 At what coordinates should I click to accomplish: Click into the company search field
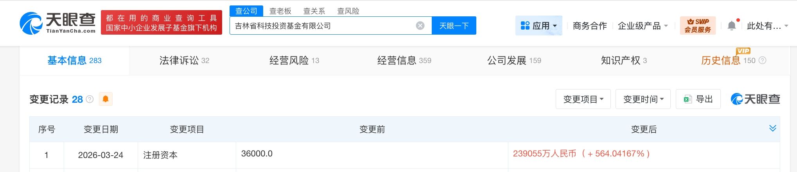pos(323,26)
